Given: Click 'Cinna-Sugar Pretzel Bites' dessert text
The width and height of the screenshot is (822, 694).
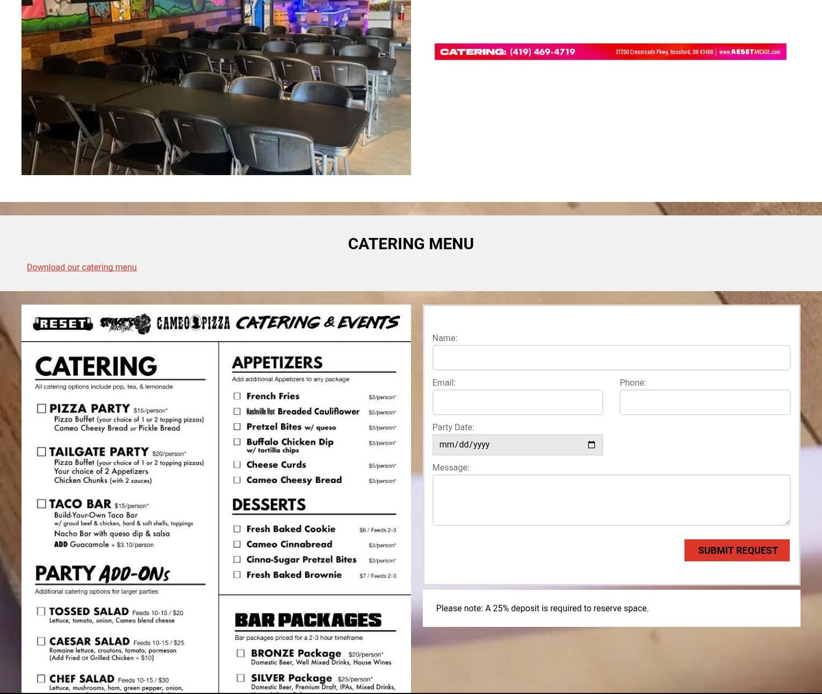Looking at the screenshot, I should [x=301, y=560].
